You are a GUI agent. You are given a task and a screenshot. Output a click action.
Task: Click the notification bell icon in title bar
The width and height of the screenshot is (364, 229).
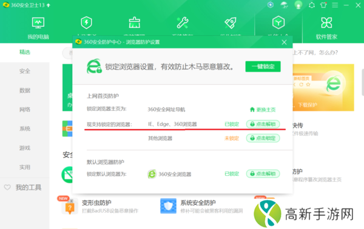(x=312, y=5)
